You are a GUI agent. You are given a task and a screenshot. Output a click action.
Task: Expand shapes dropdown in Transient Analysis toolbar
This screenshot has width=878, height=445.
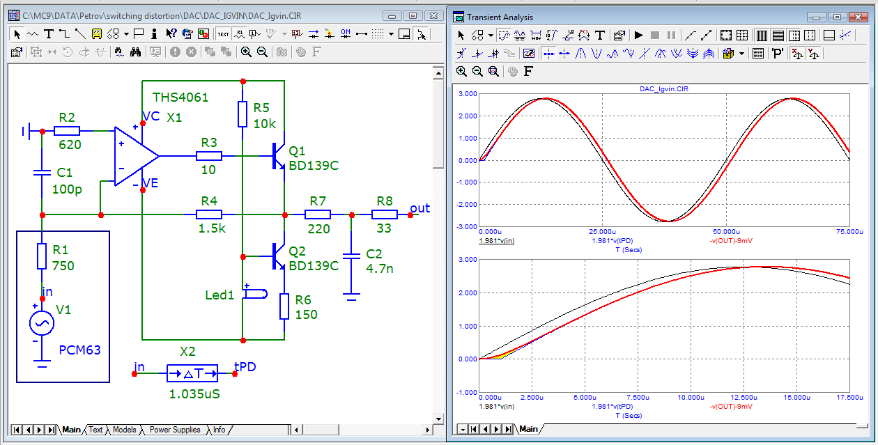pyautogui.click(x=491, y=36)
